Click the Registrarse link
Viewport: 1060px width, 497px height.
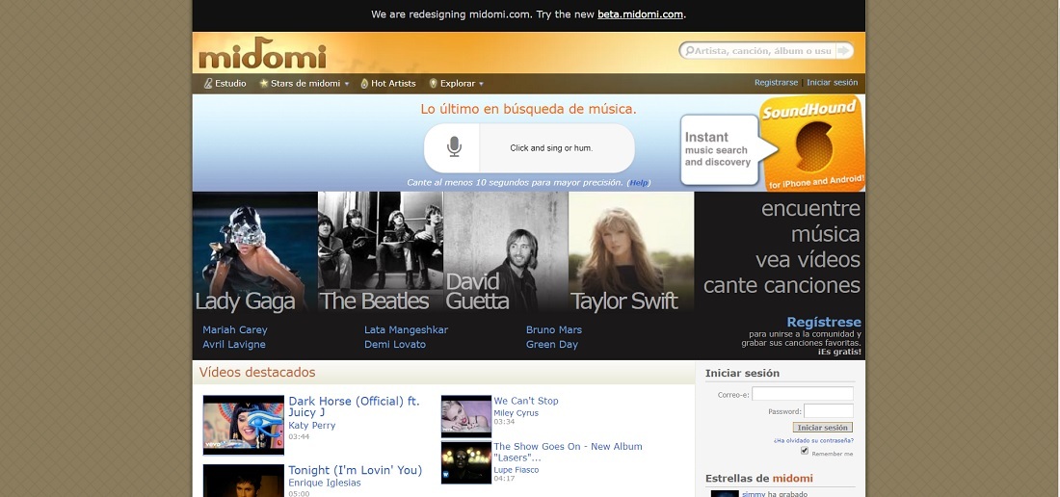(776, 83)
